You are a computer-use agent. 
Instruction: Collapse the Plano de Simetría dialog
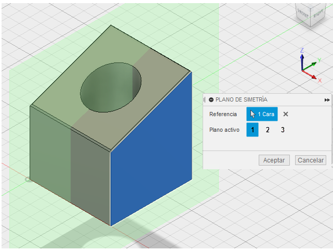pyautogui.click(x=211, y=99)
